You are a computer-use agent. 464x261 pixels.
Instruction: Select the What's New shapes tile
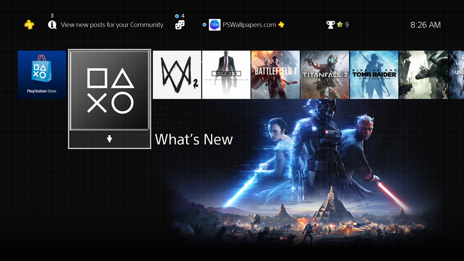(110, 90)
